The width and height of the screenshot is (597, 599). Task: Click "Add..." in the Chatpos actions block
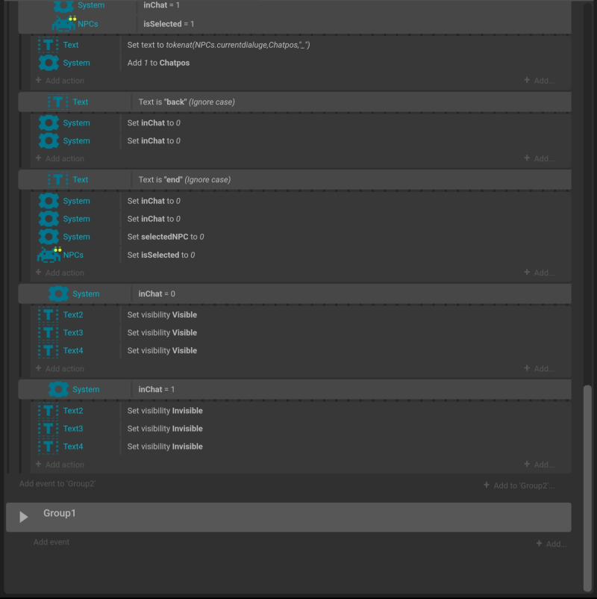point(540,81)
